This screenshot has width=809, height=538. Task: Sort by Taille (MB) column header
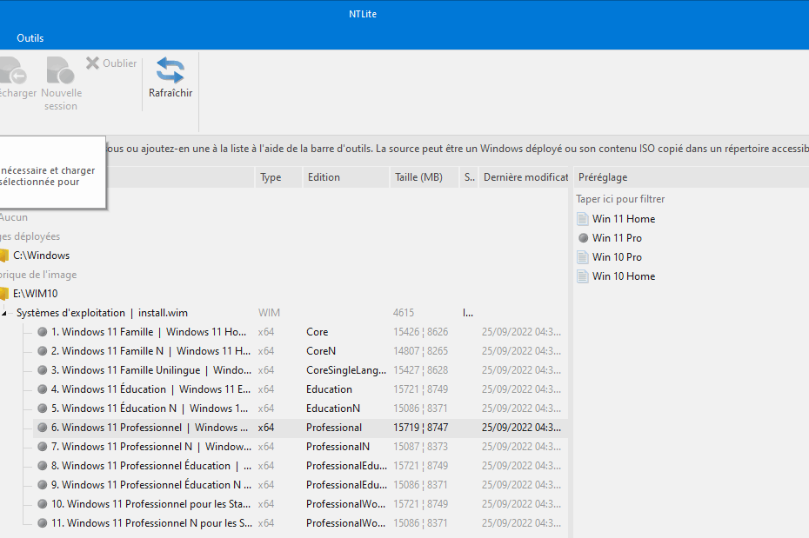pos(418,177)
